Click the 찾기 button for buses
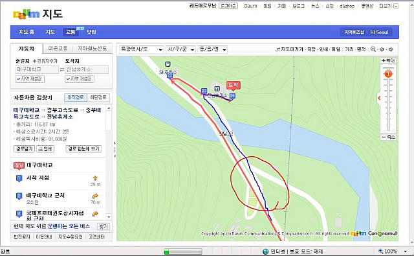 pyautogui.click(x=103, y=226)
